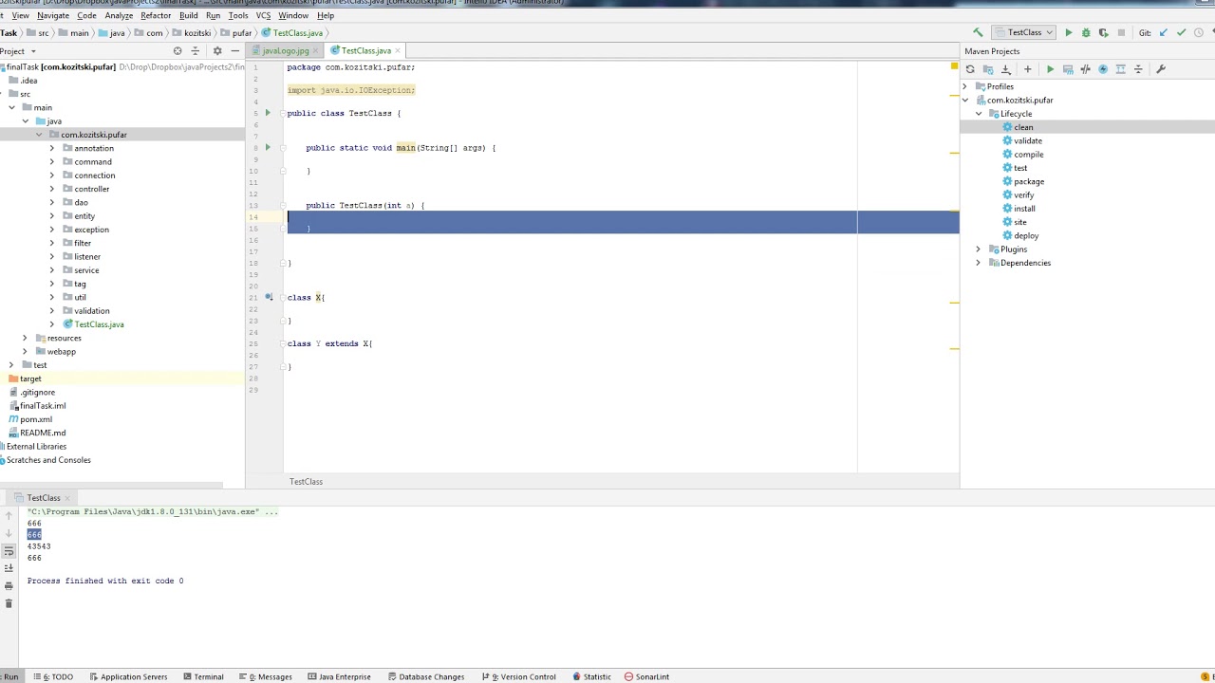Start debugging with the green bug icon
The image size is (1215, 683).
tap(1086, 32)
